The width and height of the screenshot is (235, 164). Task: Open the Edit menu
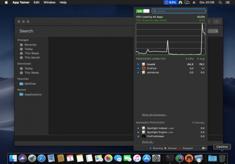36,2
